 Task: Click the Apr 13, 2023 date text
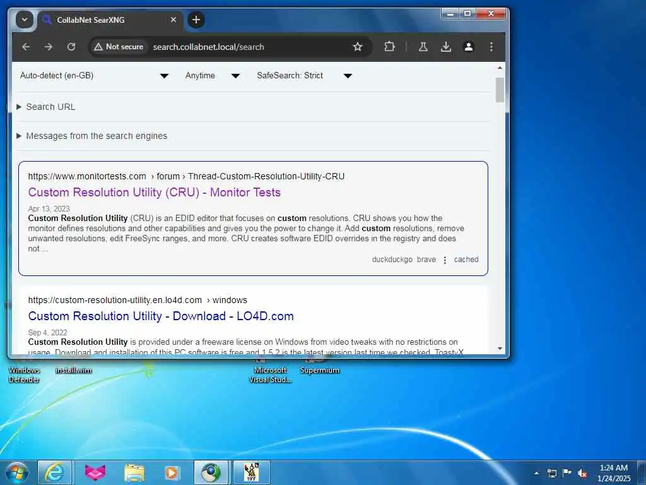point(49,208)
